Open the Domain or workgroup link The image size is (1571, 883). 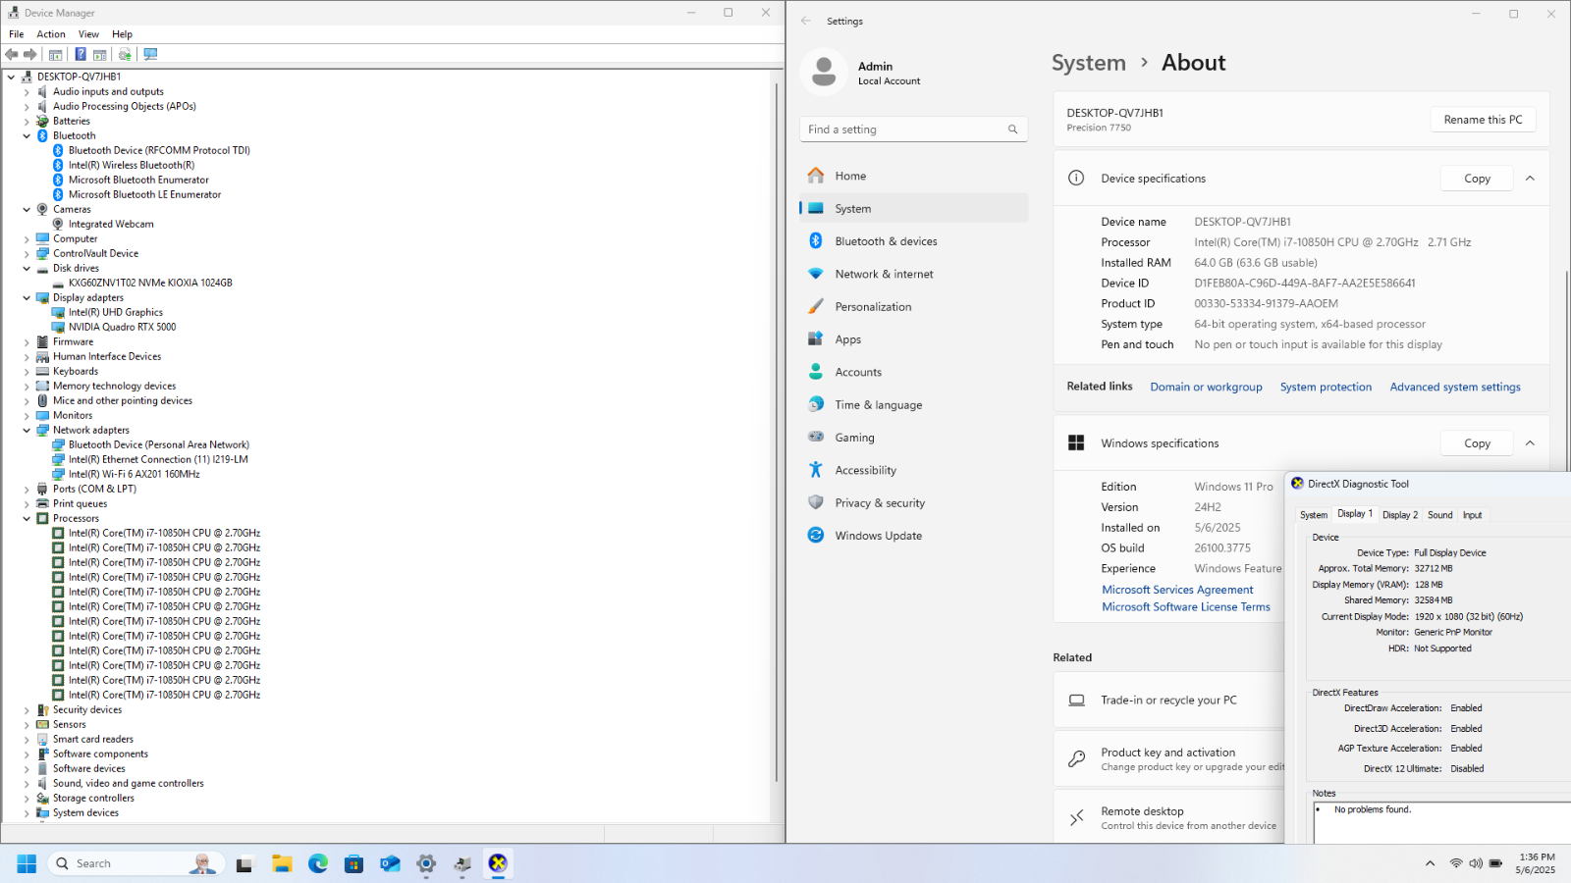point(1206,388)
